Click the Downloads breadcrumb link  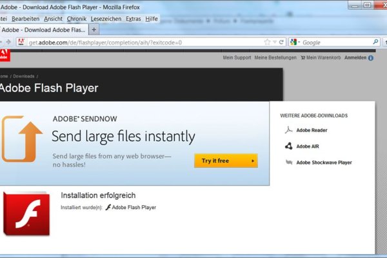[x=24, y=76]
